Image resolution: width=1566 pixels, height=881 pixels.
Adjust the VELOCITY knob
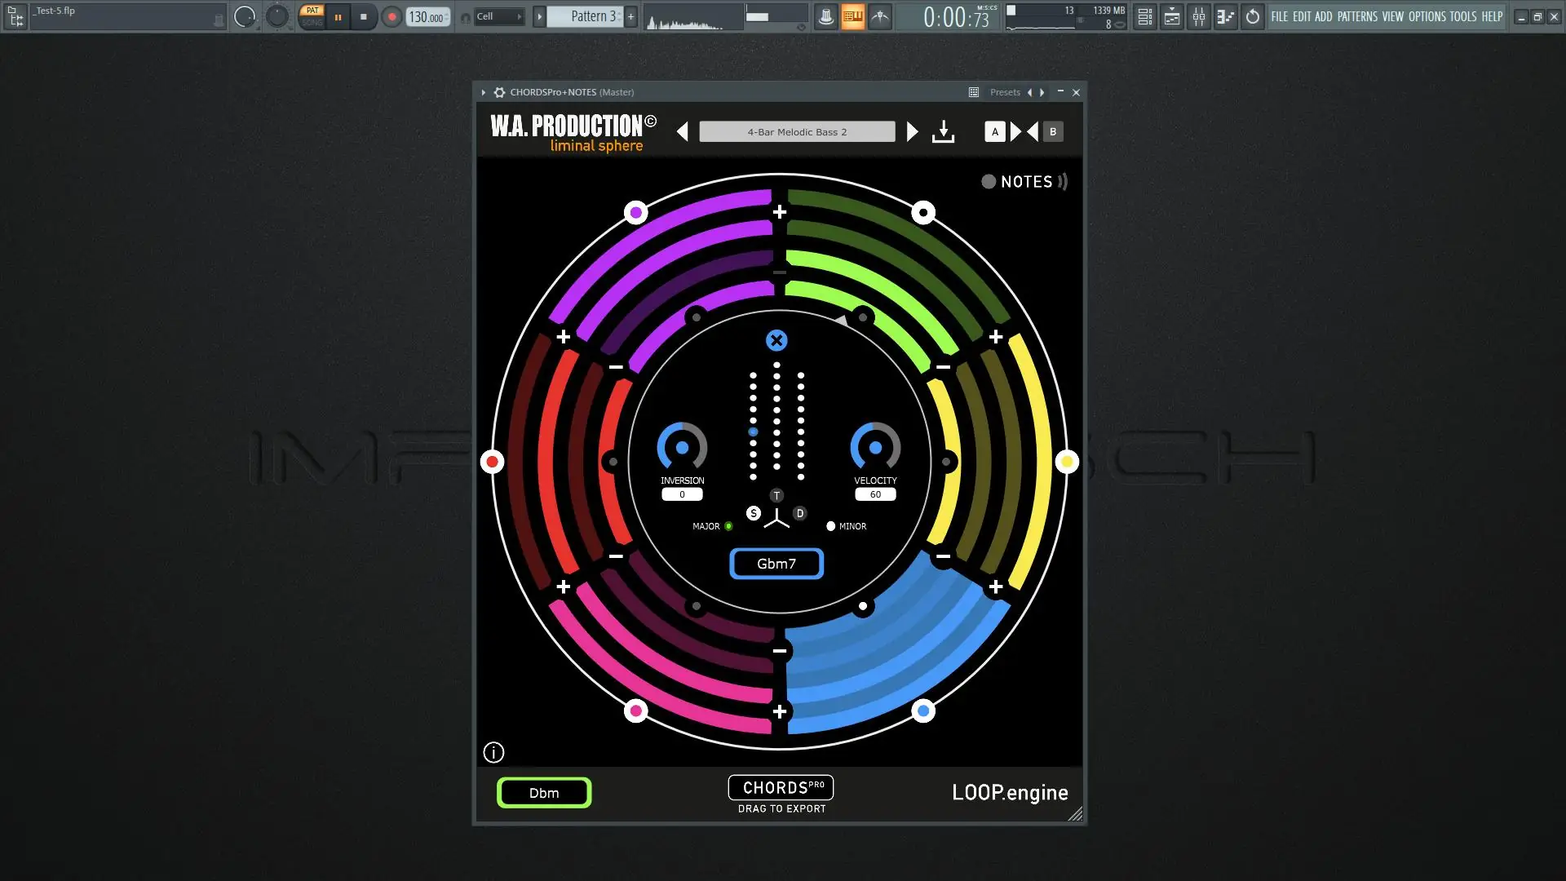874,449
